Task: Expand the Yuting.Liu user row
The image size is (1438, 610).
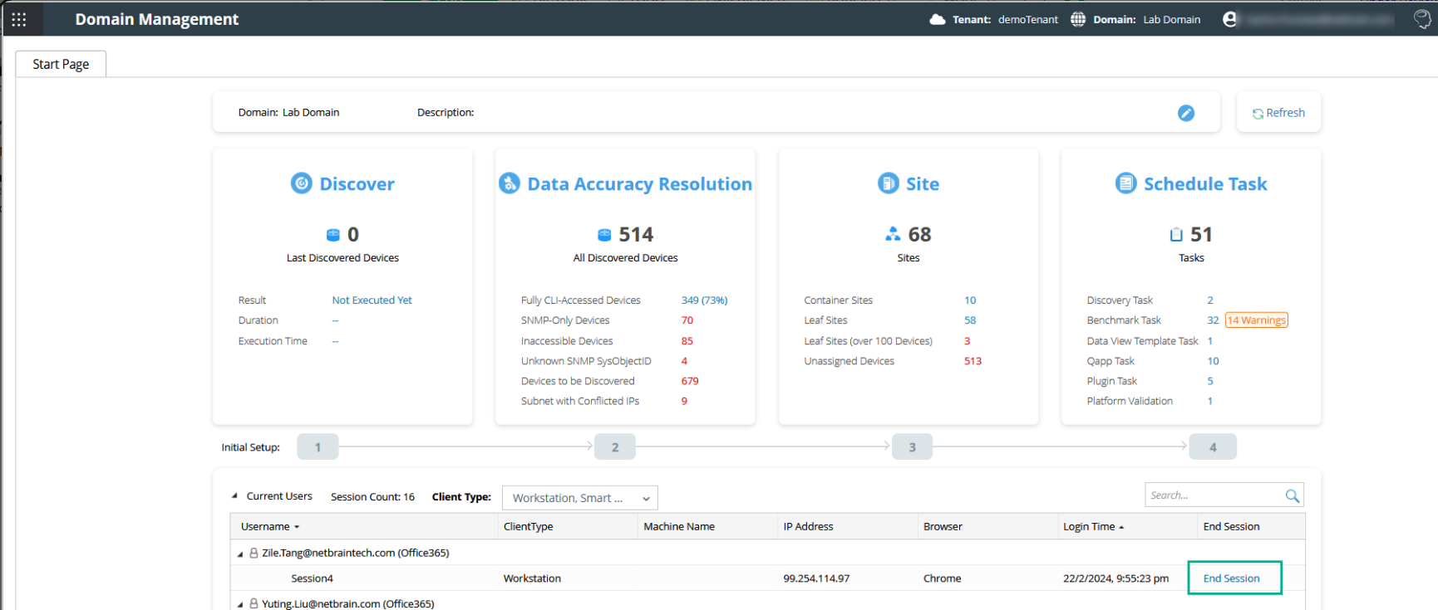Action: pyautogui.click(x=240, y=604)
